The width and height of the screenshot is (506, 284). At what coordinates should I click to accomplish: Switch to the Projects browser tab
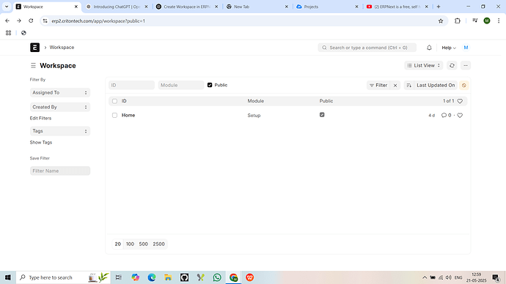(x=326, y=7)
